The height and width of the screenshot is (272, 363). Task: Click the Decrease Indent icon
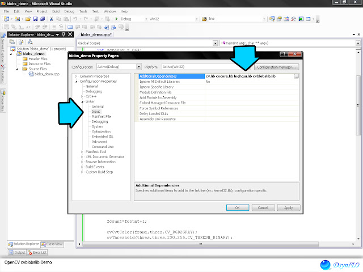pos(37,27)
